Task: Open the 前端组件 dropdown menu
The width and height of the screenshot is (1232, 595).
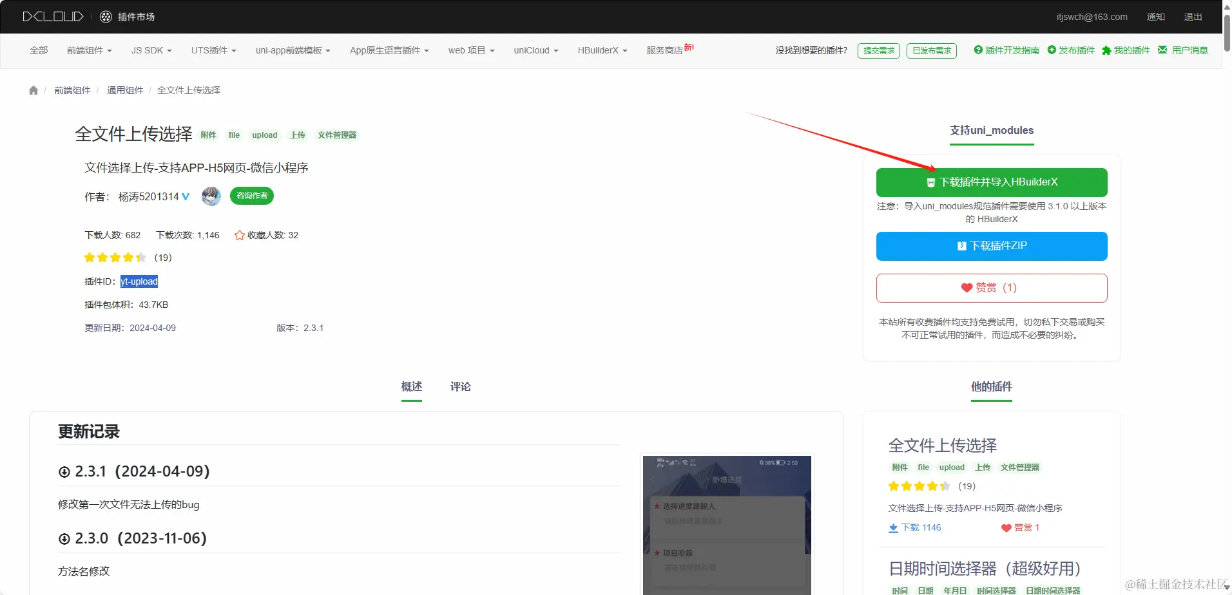Action: click(x=90, y=50)
